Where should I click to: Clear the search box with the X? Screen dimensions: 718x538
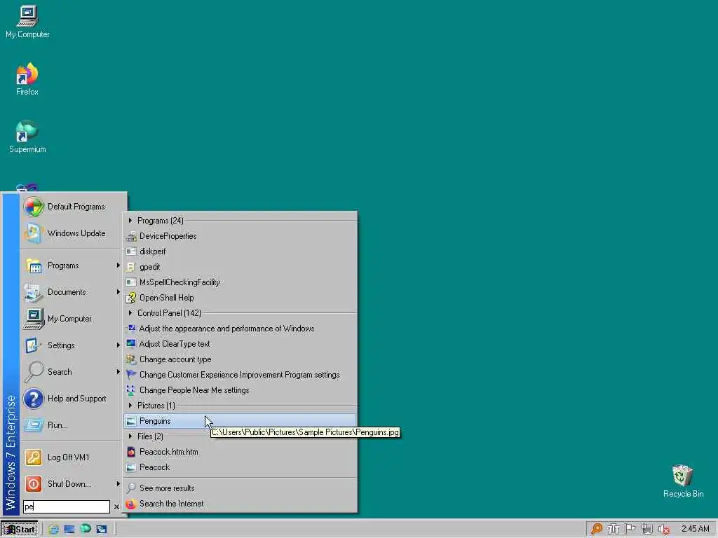pyautogui.click(x=116, y=507)
